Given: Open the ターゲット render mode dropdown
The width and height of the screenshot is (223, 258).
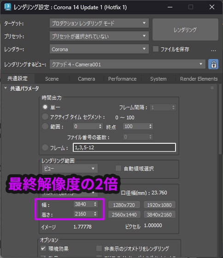Looking at the screenshot, I should (99, 23).
